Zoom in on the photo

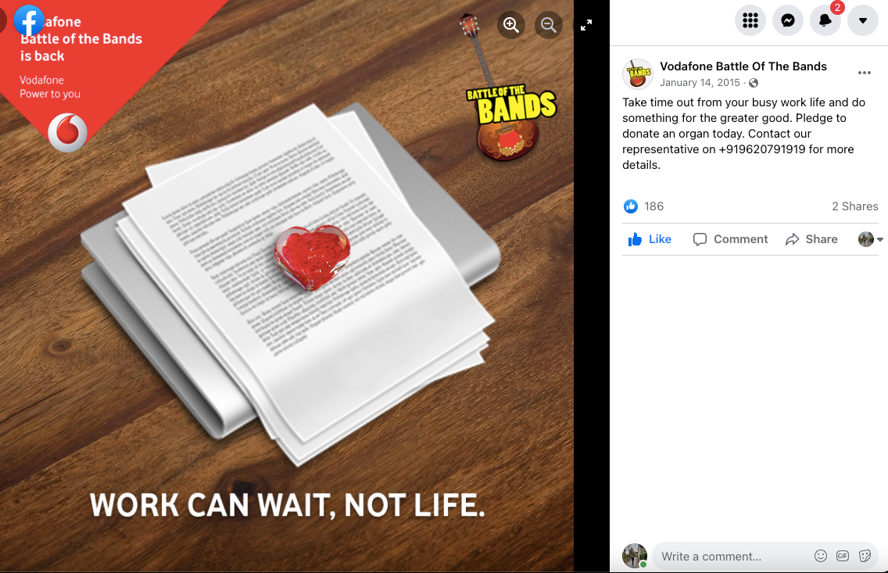[x=510, y=25]
